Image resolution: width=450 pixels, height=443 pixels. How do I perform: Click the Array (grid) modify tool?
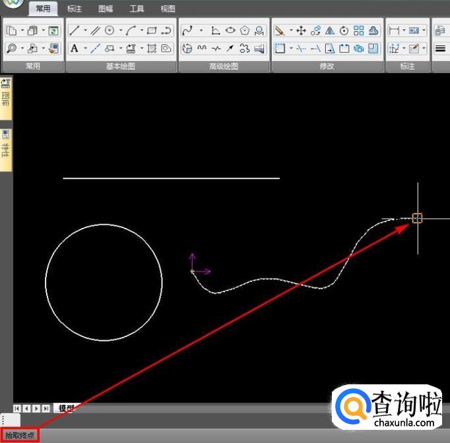pyautogui.click(x=358, y=30)
